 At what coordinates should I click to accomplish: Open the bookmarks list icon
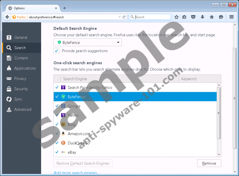185,17
